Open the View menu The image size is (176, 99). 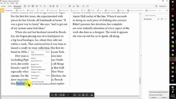pyautogui.click(x=8, y=3)
